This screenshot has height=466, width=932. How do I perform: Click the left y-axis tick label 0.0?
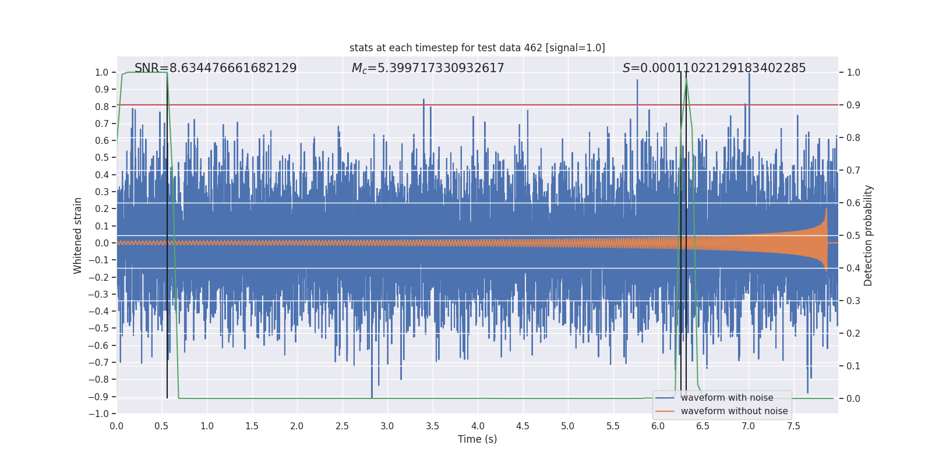coord(102,243)
